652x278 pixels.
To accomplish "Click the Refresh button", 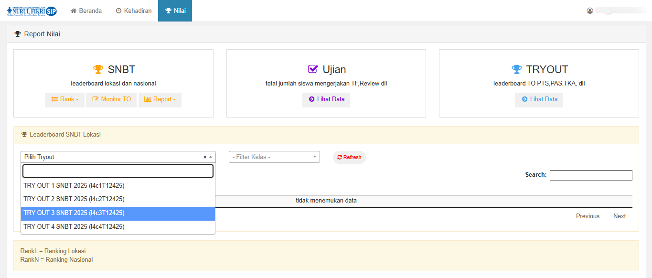I will [349, 157].
